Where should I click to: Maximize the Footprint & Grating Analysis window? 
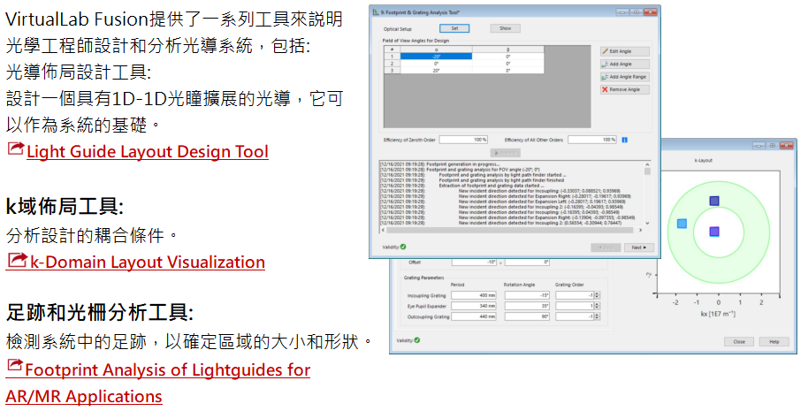636,12
